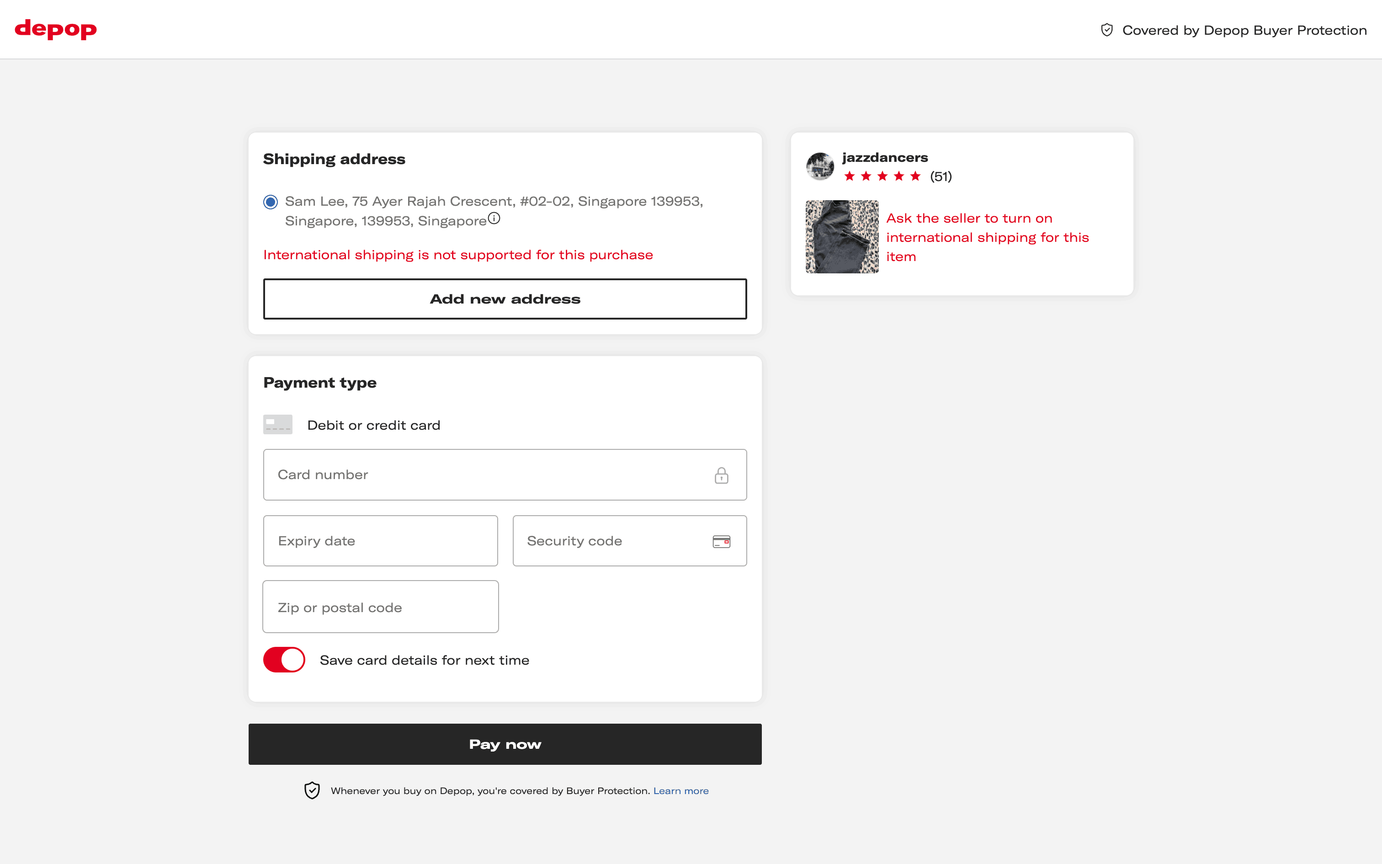
Task: Click the Buyer Protection shield icon in header
Action: click(x=1106, y=30)
